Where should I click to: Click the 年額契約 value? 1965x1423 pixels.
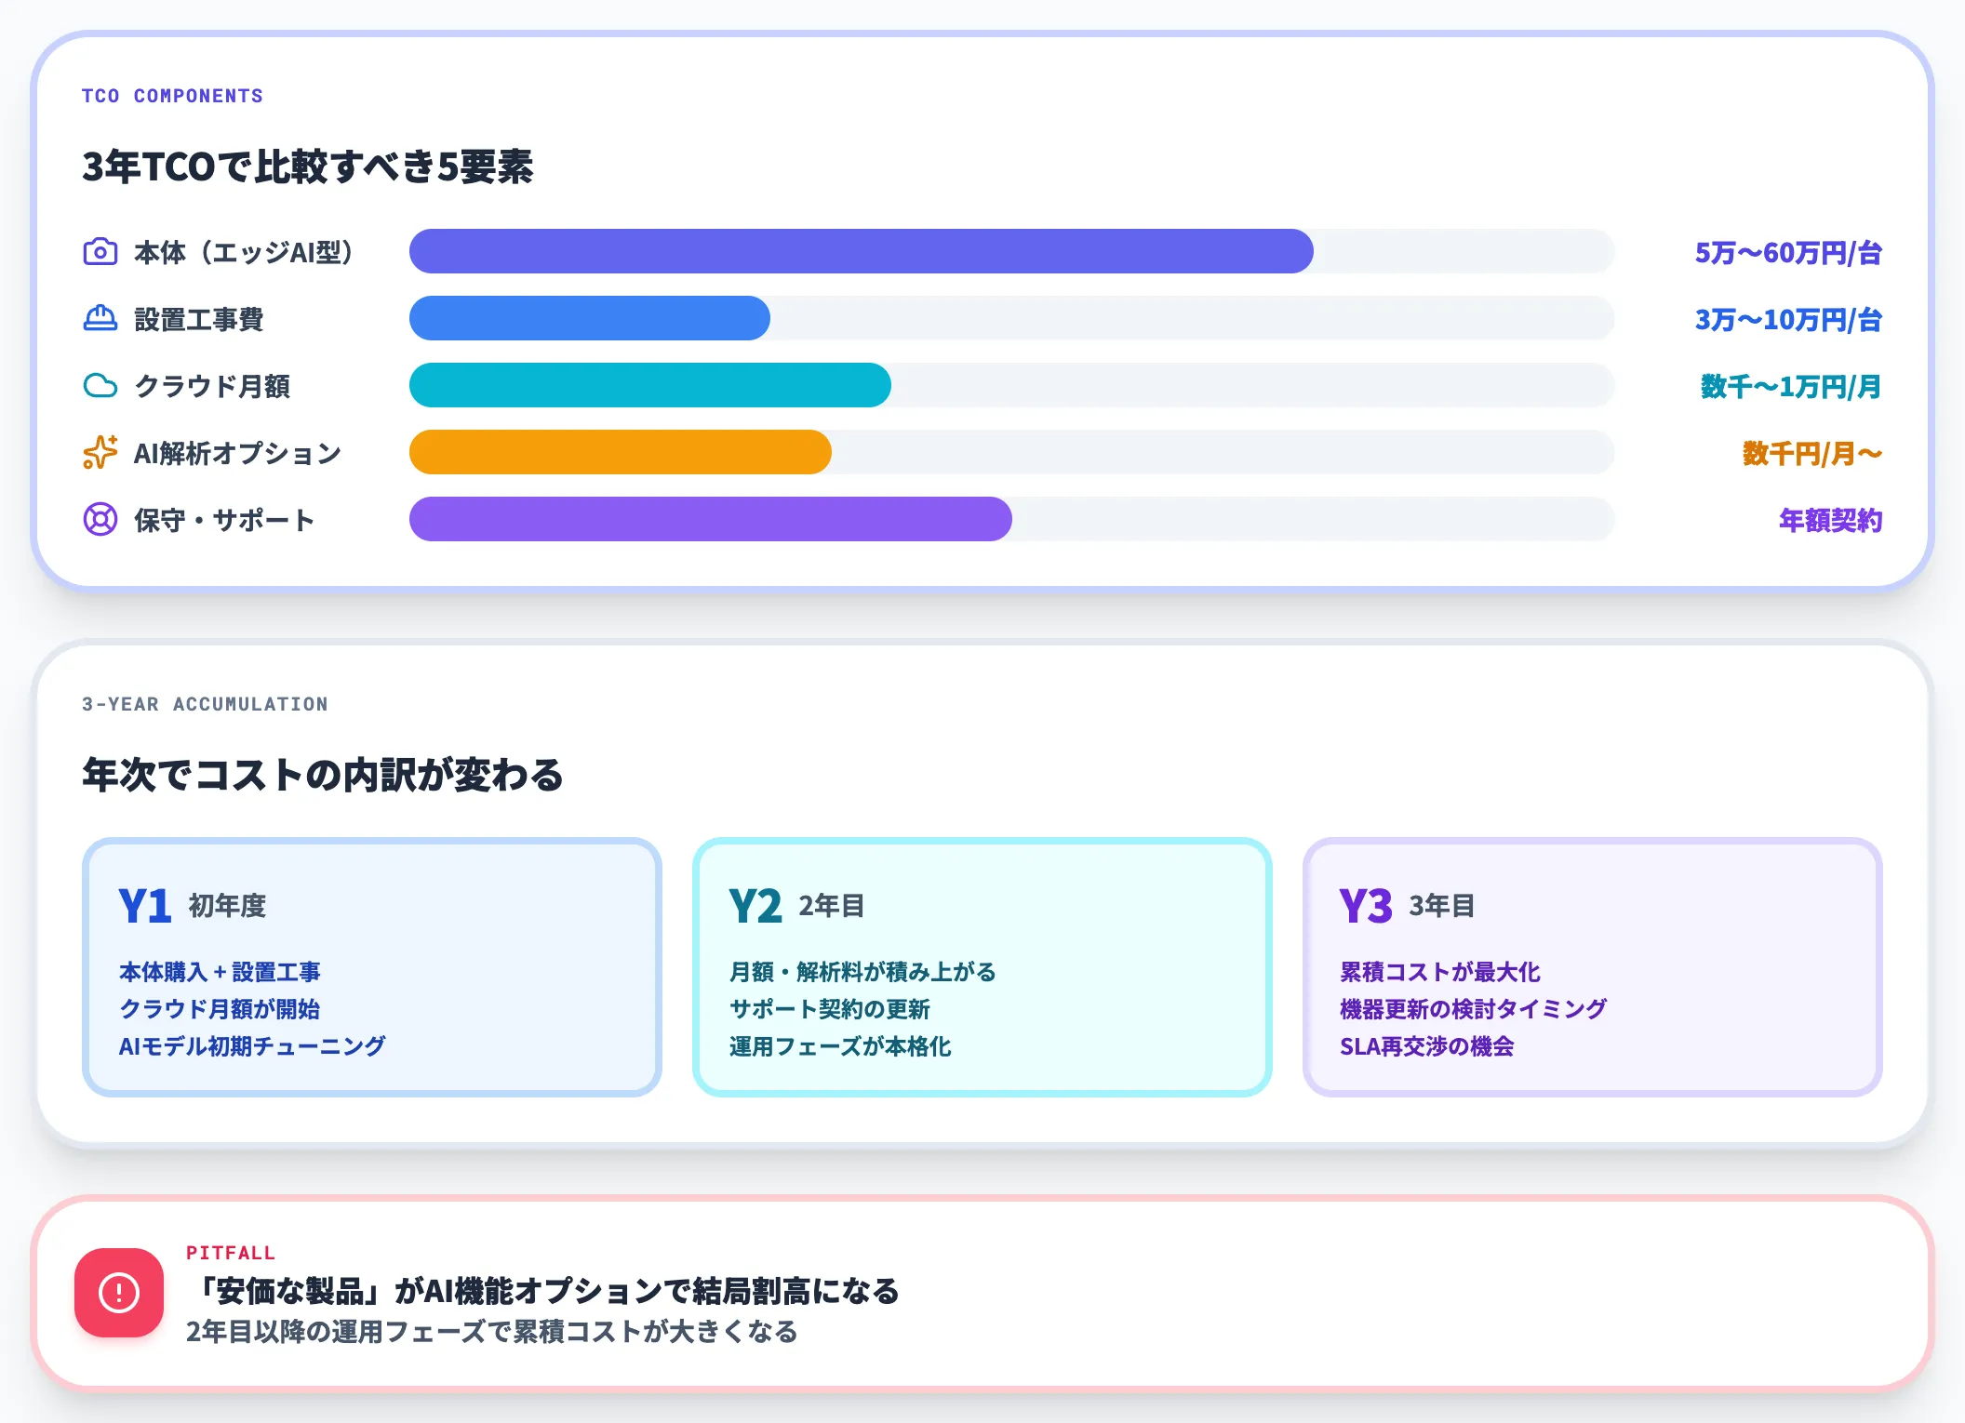tap(1831, 520)
